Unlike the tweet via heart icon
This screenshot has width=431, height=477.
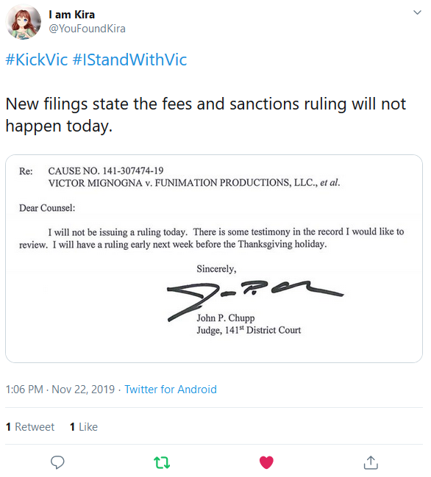click(x=266, y=462)
